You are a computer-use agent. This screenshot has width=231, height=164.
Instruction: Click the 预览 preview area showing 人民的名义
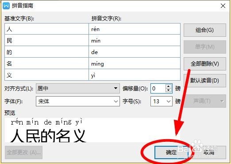click(92, 130)
